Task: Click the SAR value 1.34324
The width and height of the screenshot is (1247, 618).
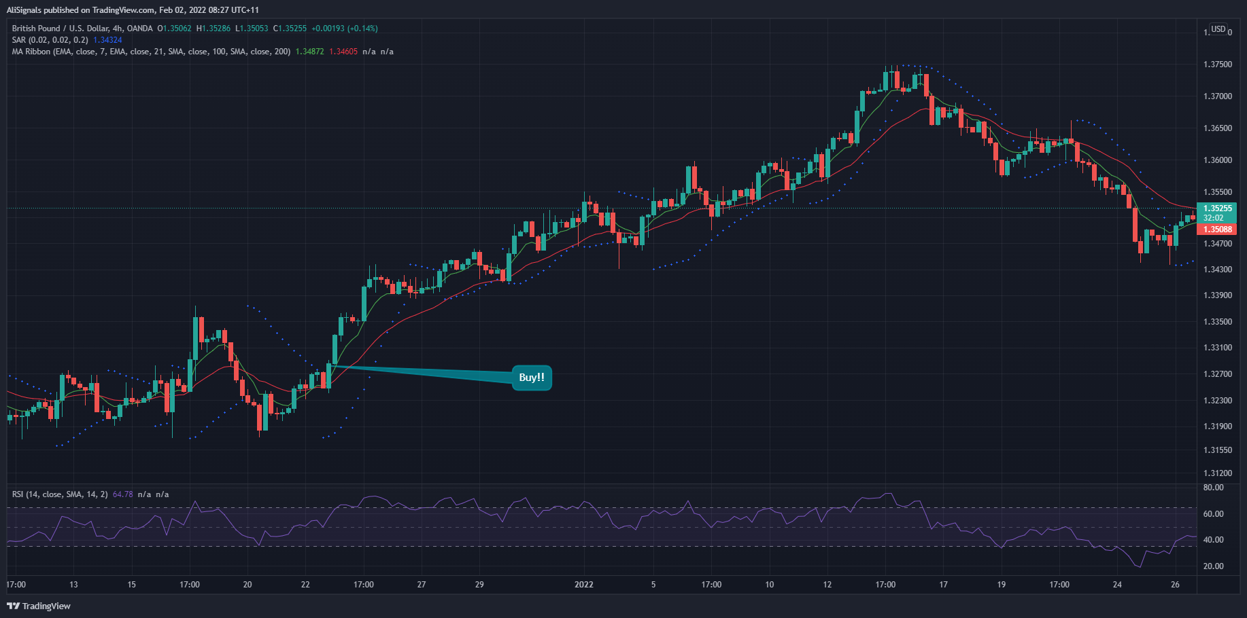Action: 107,40
